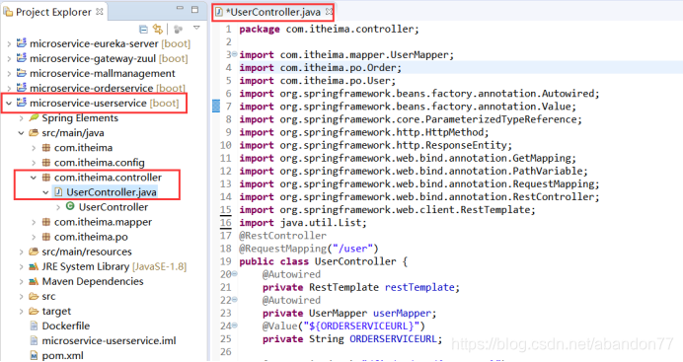This screenshot has height=362, width=683.
Task: Expand the com.itheima.config package
Action: [x=34, y=163]
